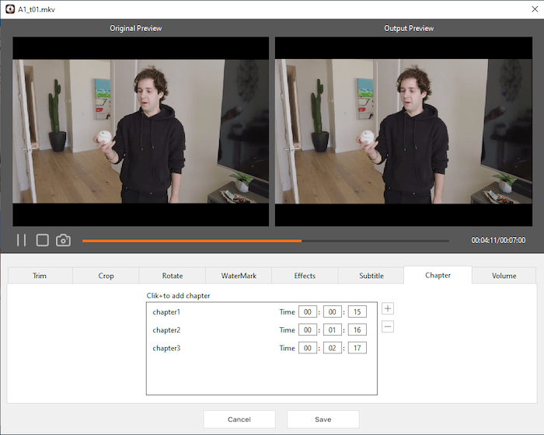Add a new chapter with plus button
544x435 pixels.
coord(388,308)
